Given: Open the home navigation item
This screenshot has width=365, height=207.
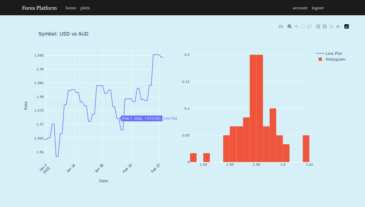Looking at the screenshot, I should tap(71, 8).
